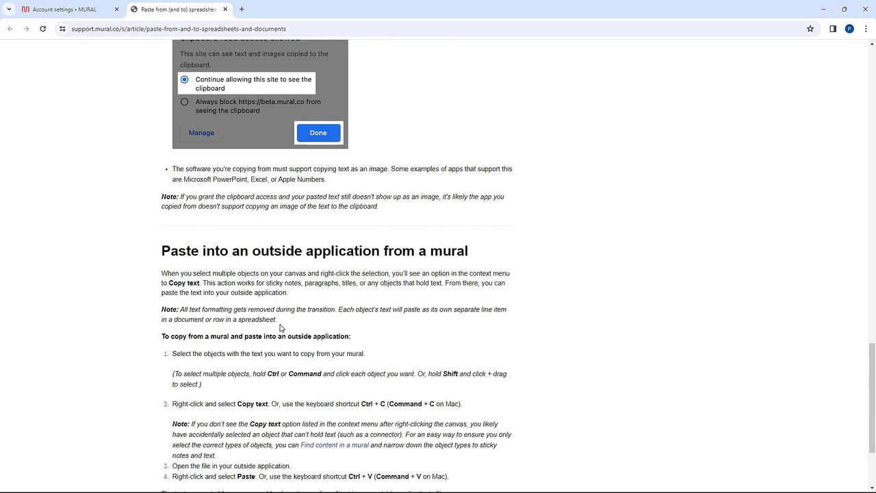Open the browser side panel icon
This screenshot has height=493, width=876.
click(833, 29)
